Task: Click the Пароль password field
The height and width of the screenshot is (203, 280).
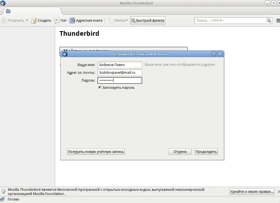Action: [x=120, y=80]
